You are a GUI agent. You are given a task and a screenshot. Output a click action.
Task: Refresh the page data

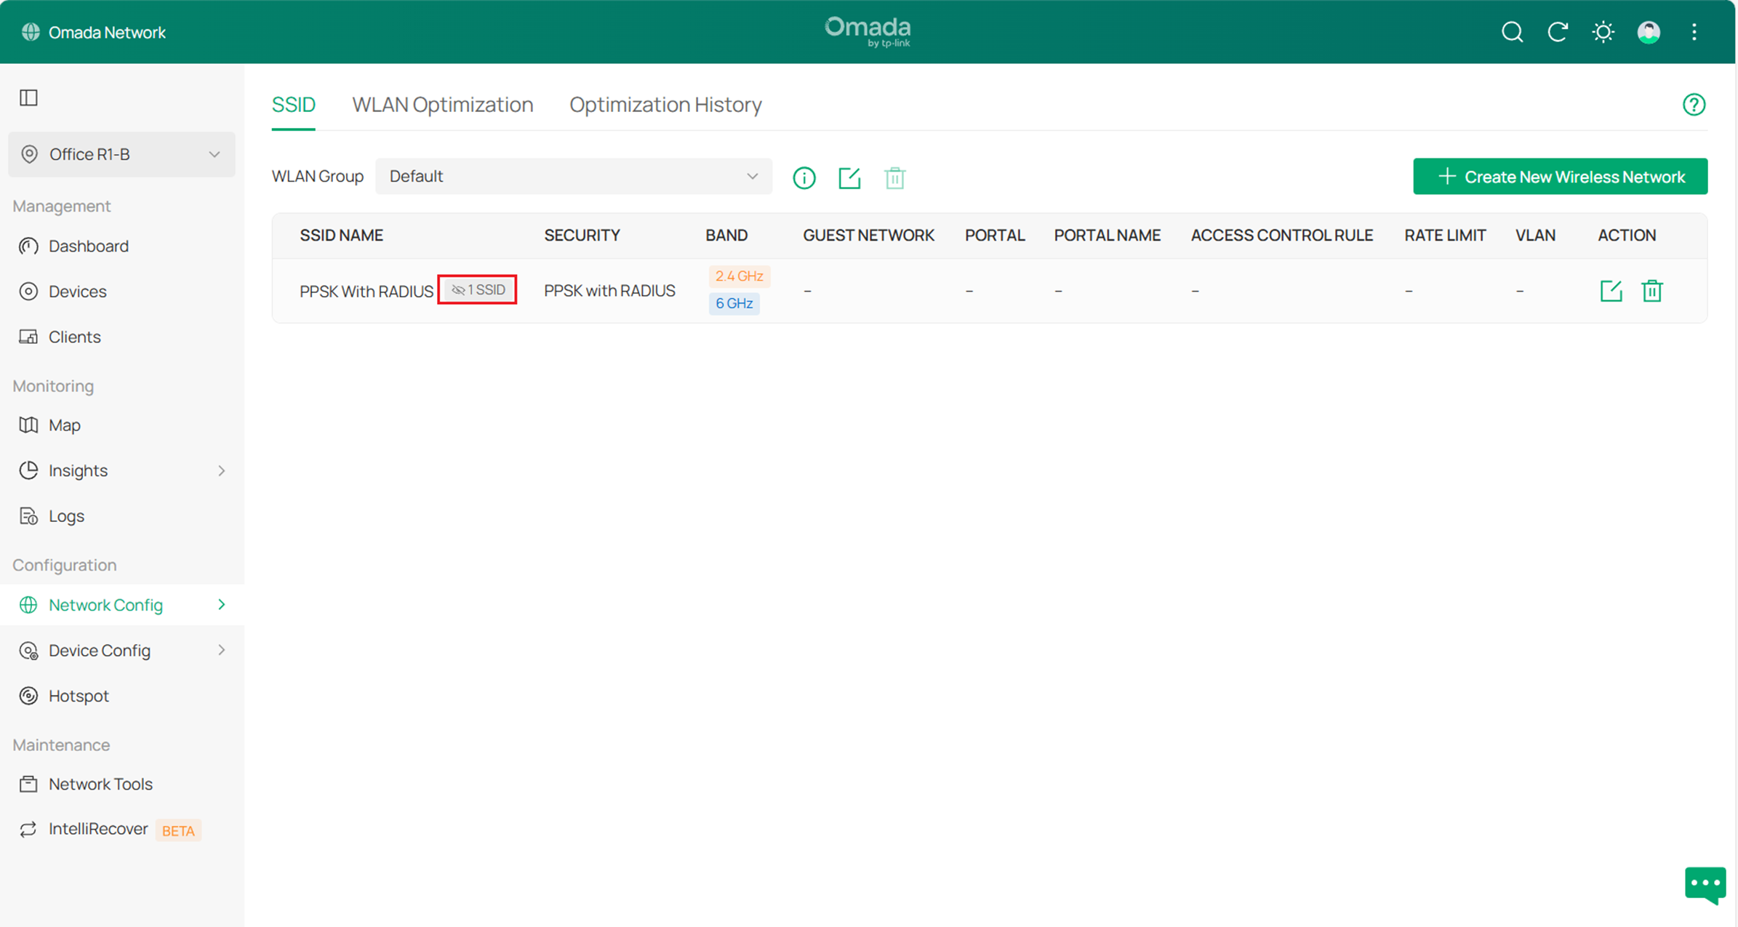[1558, 32]
